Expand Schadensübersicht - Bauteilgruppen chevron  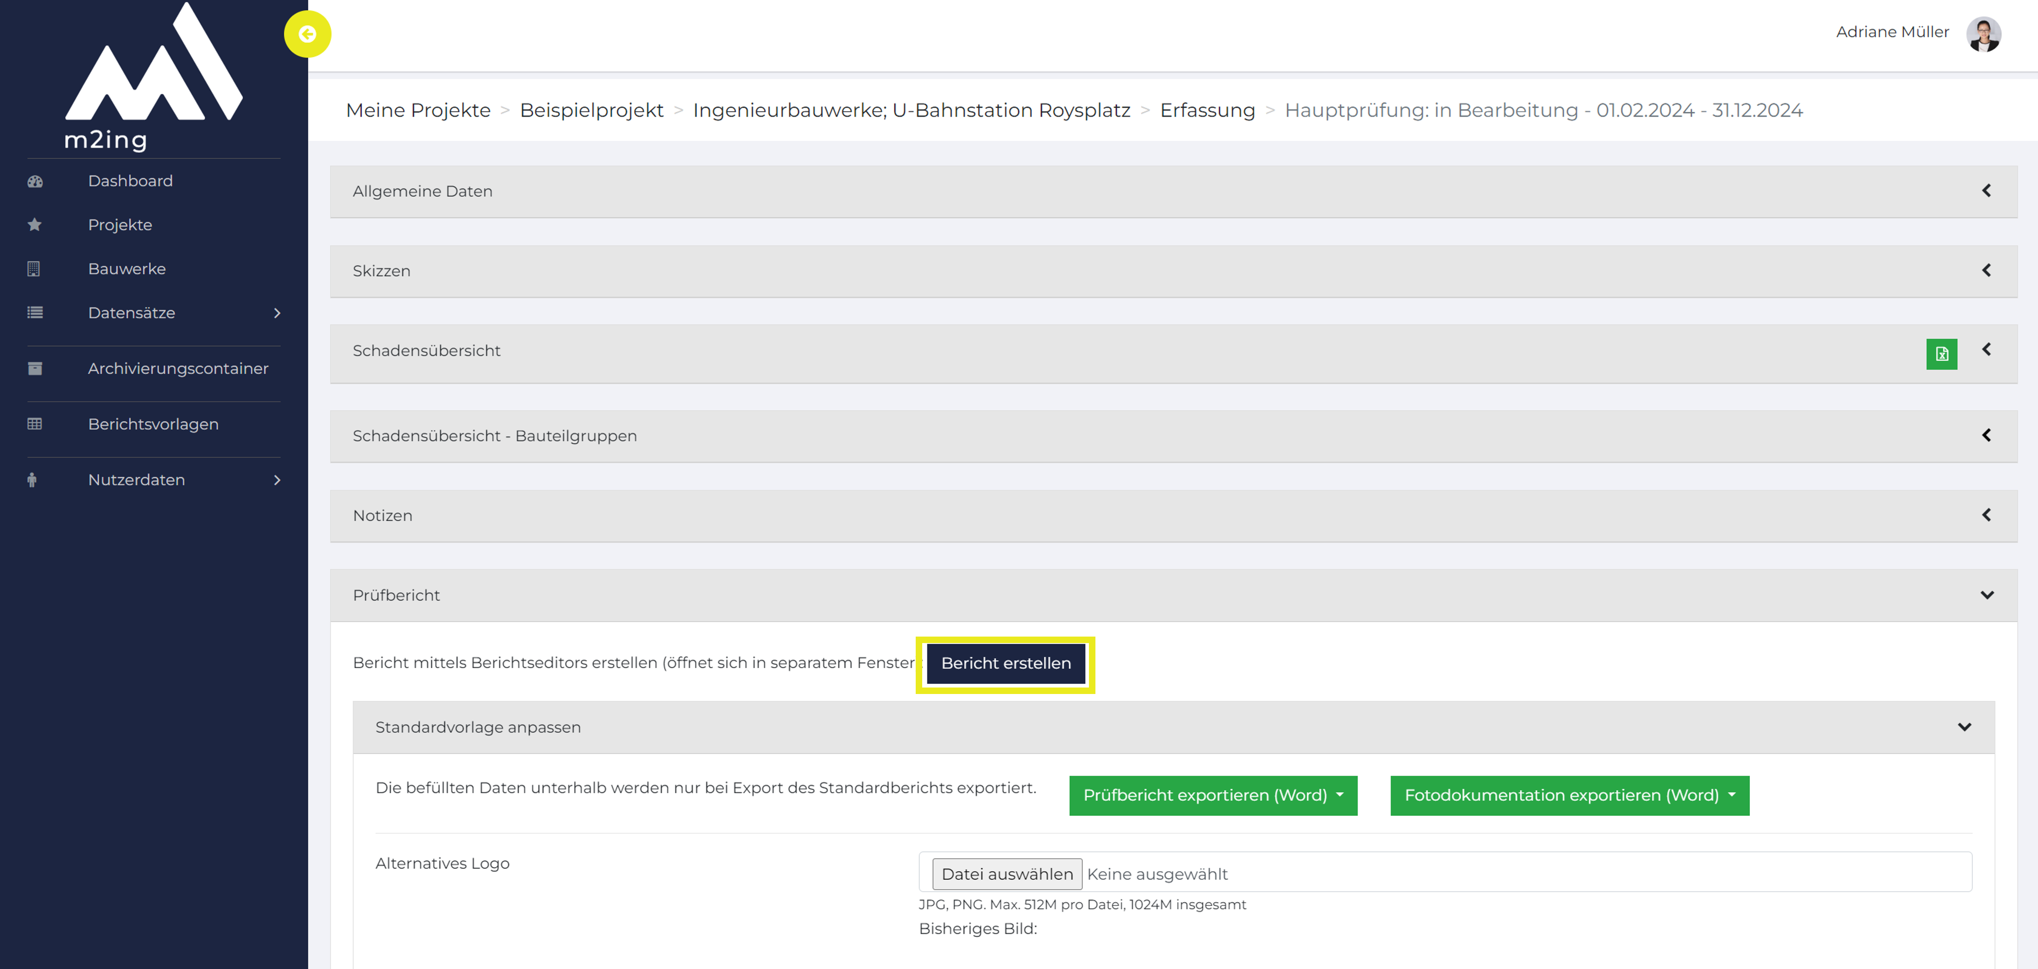pyautogui.click(x=1986, y=435)
